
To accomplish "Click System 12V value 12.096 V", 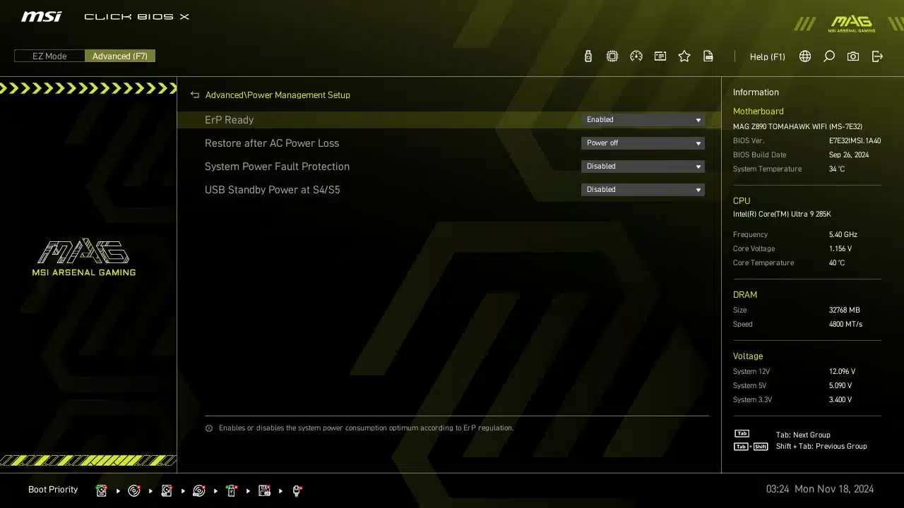I will click(x=842, y=372).
